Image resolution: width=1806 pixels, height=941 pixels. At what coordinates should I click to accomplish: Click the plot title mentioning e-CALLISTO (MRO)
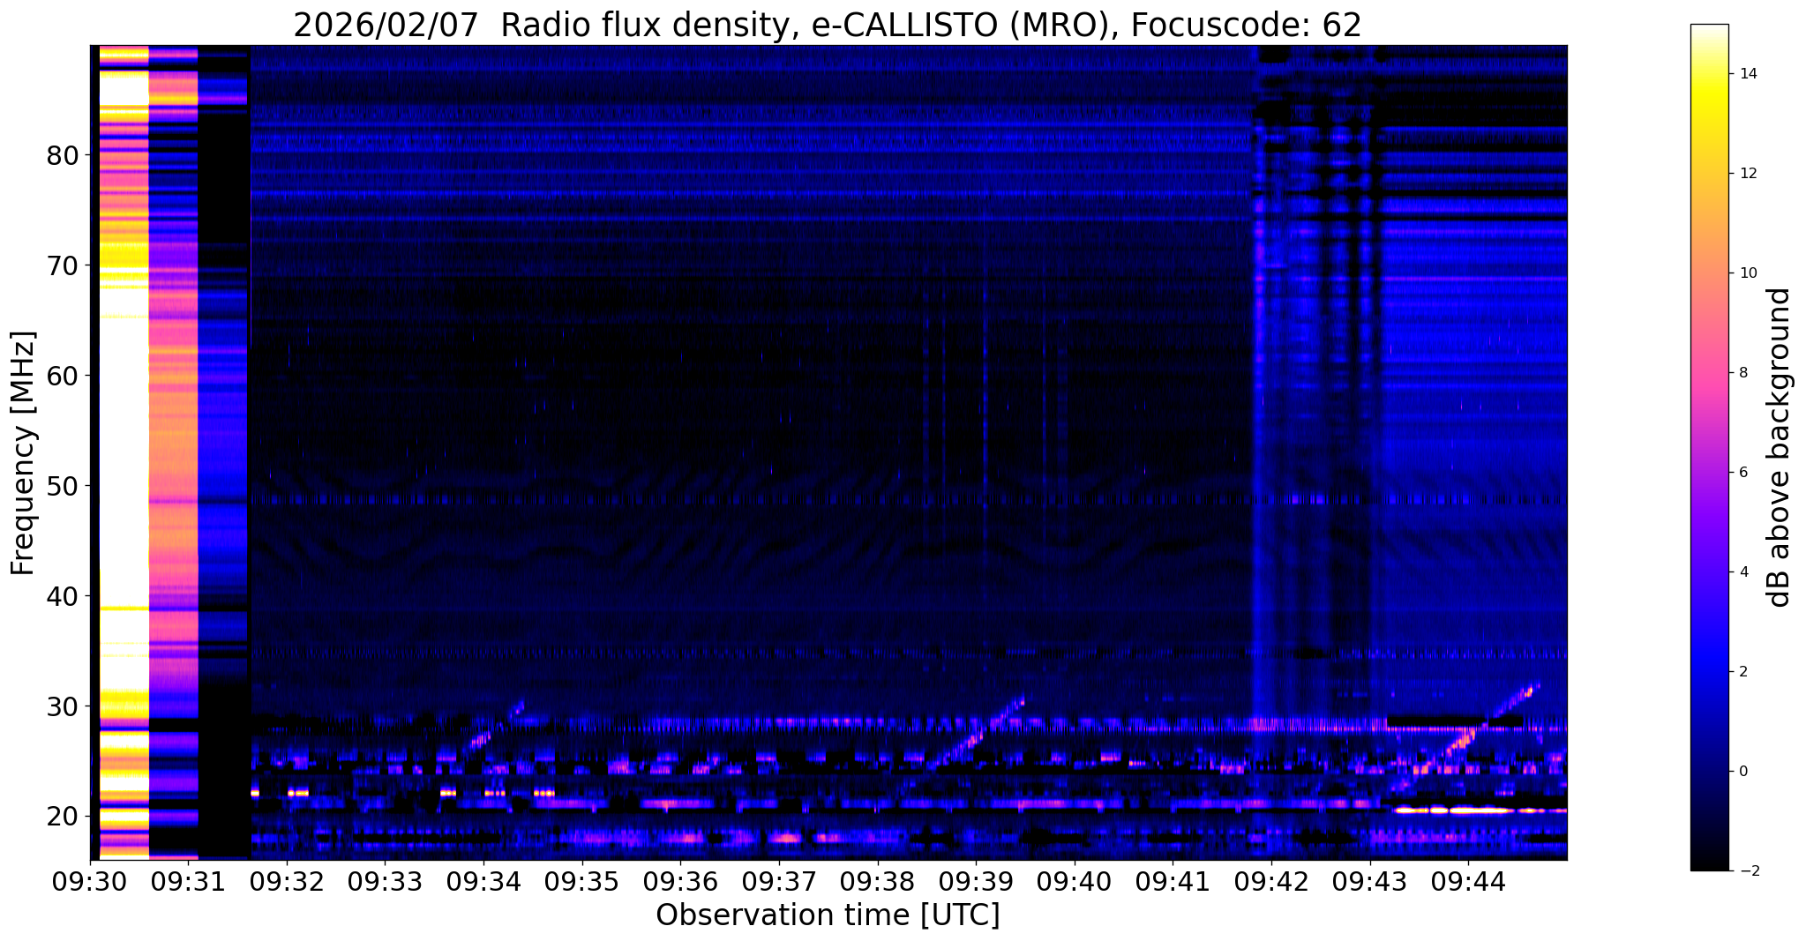(x=828, y=26)
